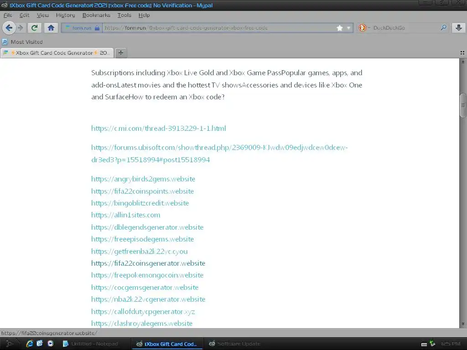Open the History menu
The width and height of the screenshot is (467, 350).
point(65,15)
